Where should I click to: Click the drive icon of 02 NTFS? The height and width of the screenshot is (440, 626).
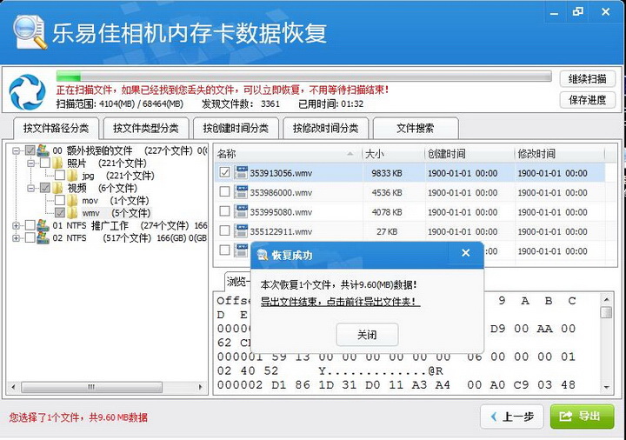tap(43, 238)
